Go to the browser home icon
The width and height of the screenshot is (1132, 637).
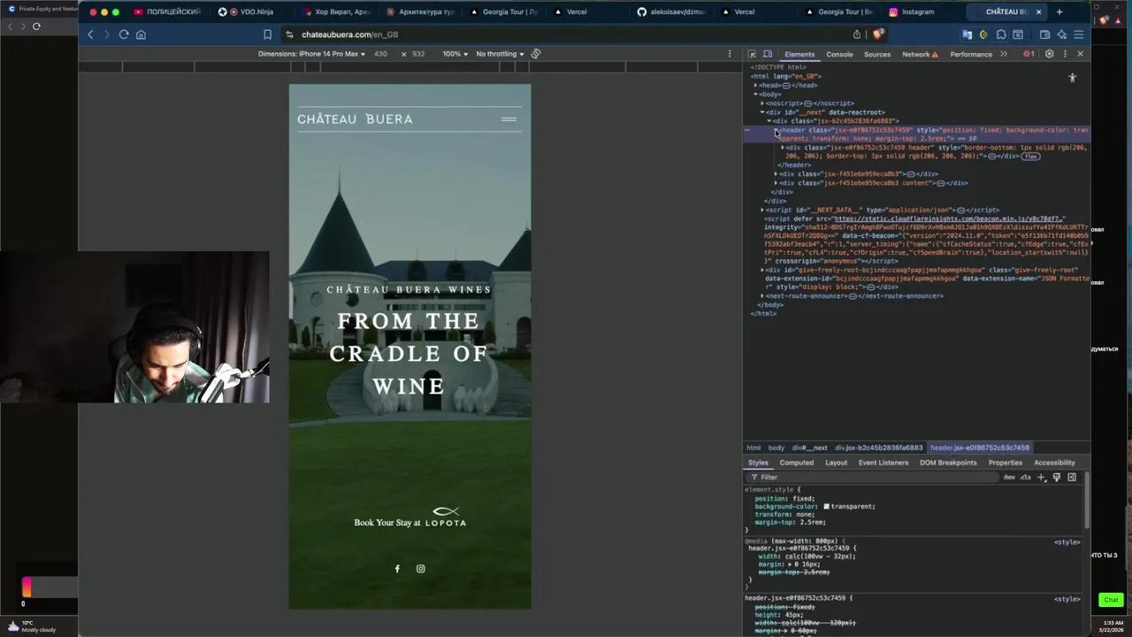(141, 35)
